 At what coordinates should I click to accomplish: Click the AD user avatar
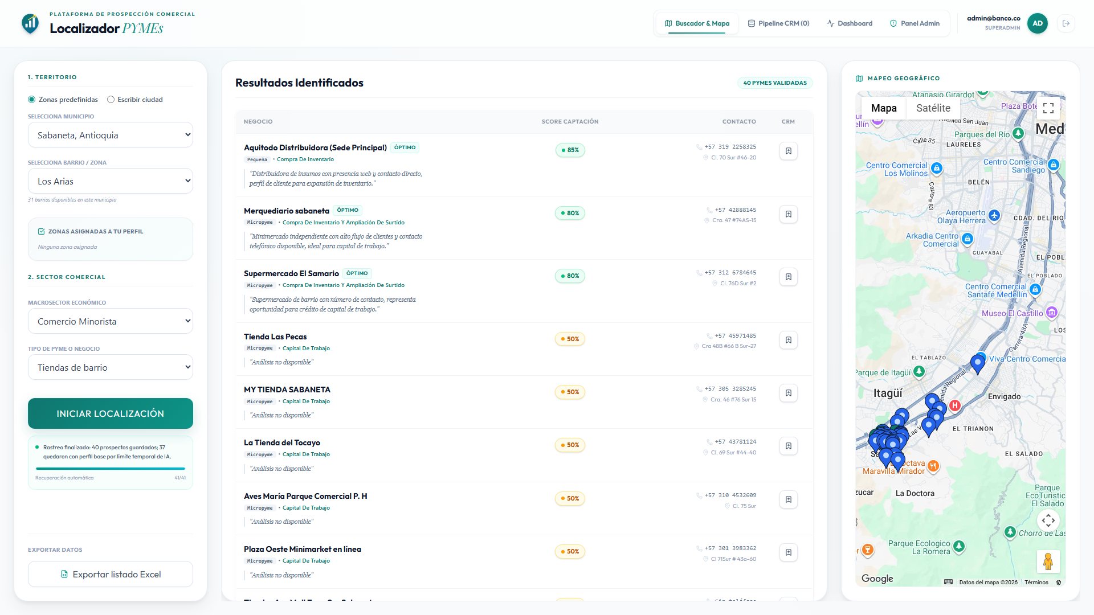click(x=1038, y=23)
